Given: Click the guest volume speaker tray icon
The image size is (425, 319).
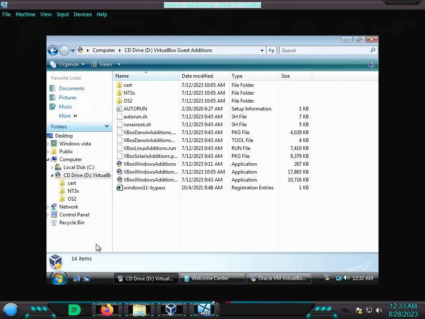Looking at the screenshot, I should pyautogui.click(x=347, y=278).
